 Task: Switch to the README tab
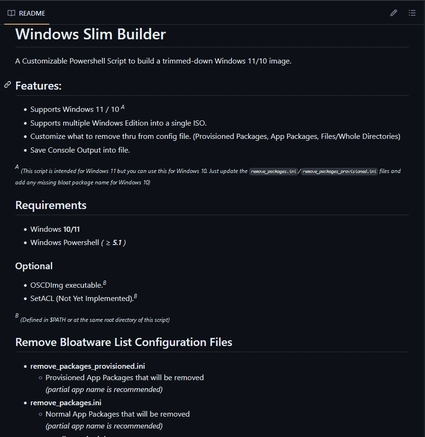coord(32,13)
